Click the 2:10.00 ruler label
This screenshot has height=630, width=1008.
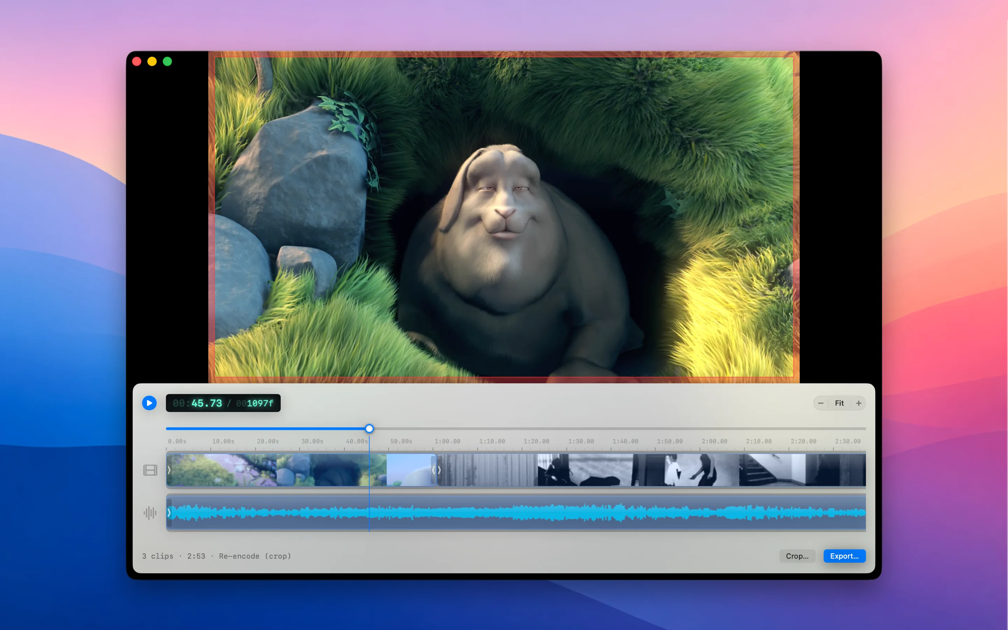pyautogui.click(x=758, y=441)
